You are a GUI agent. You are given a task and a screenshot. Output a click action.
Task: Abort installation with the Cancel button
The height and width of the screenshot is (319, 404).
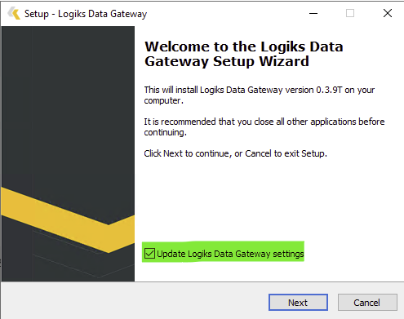click(x=367, y=302)
